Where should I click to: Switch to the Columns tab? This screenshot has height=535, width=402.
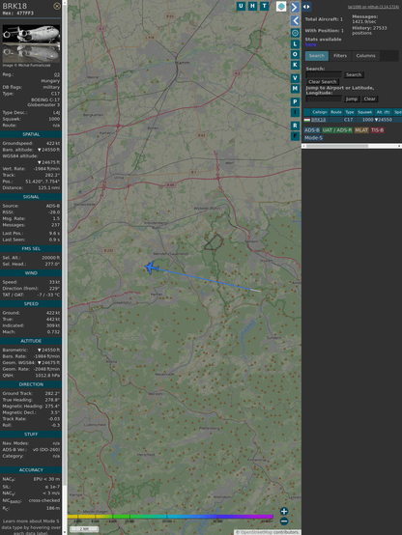tap(366, 56)
